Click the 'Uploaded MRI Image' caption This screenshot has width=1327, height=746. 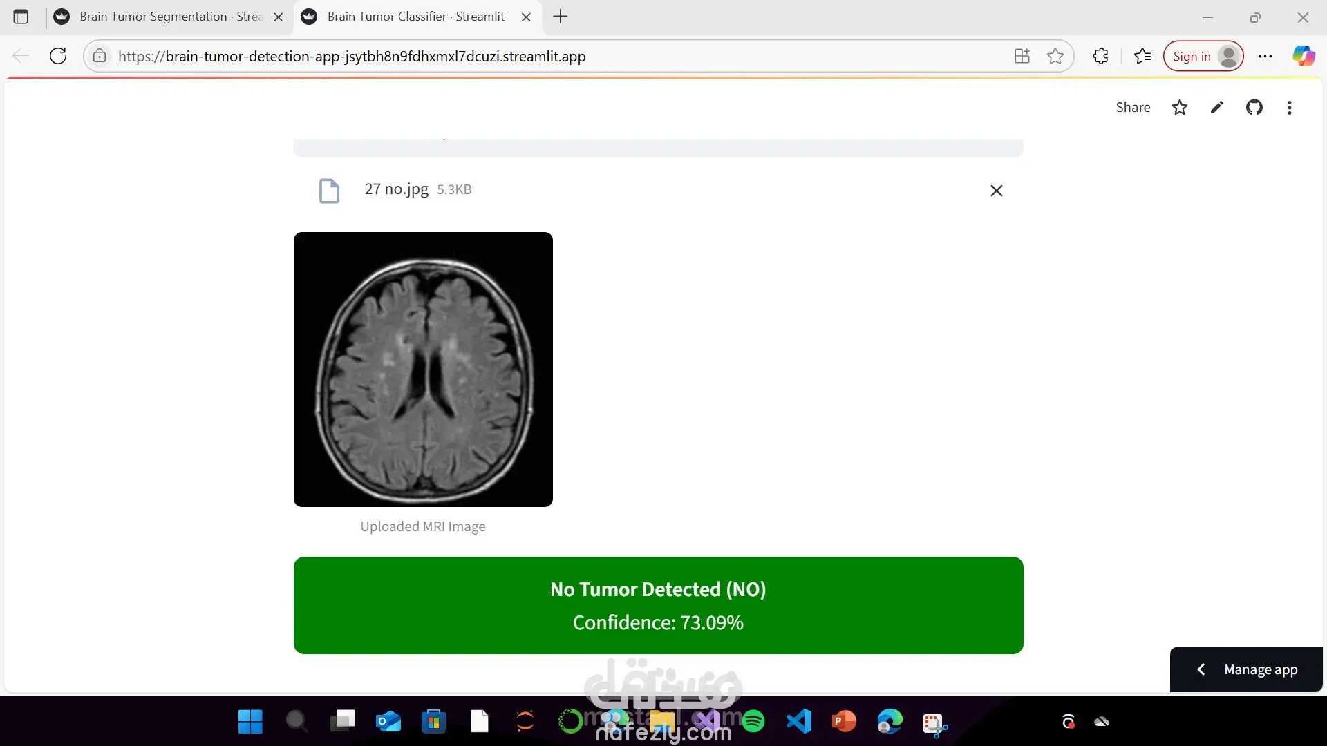[423, 527]
